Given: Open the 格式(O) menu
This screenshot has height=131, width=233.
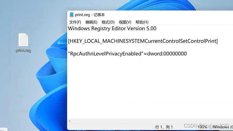Looking at the screenshot, I should (x=108, y=22).
